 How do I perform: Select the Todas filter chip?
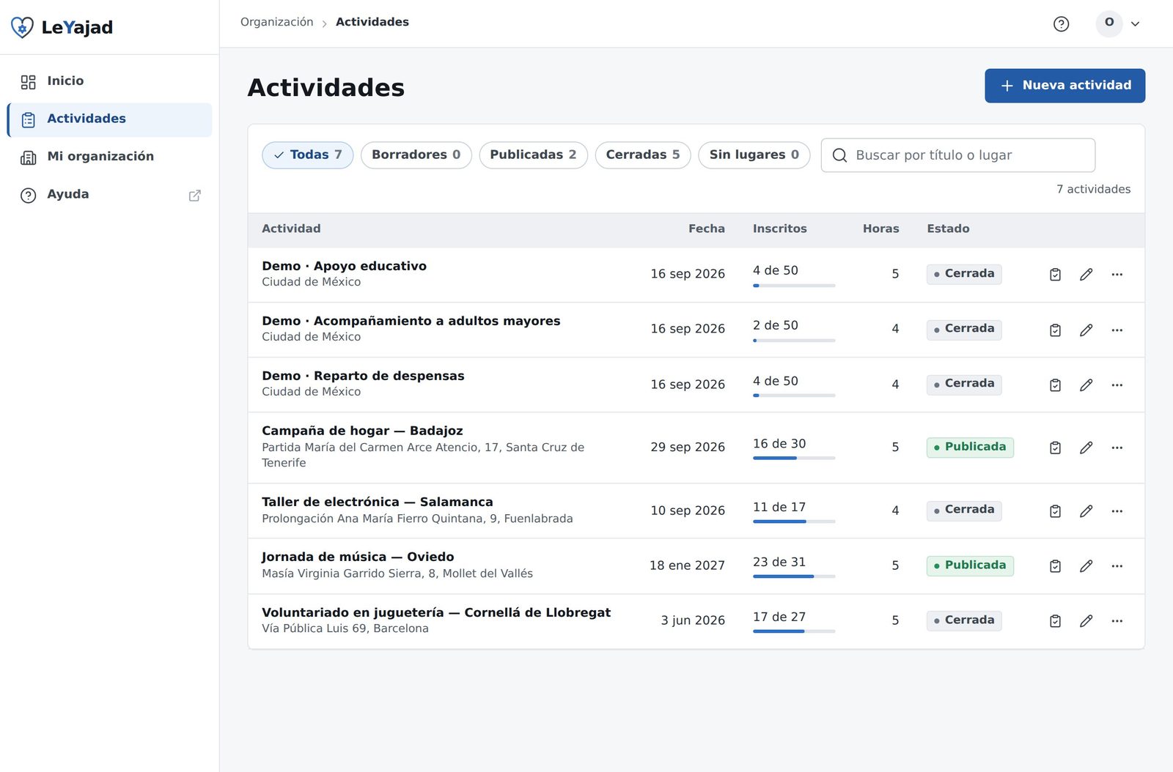[x=307, y=155]
